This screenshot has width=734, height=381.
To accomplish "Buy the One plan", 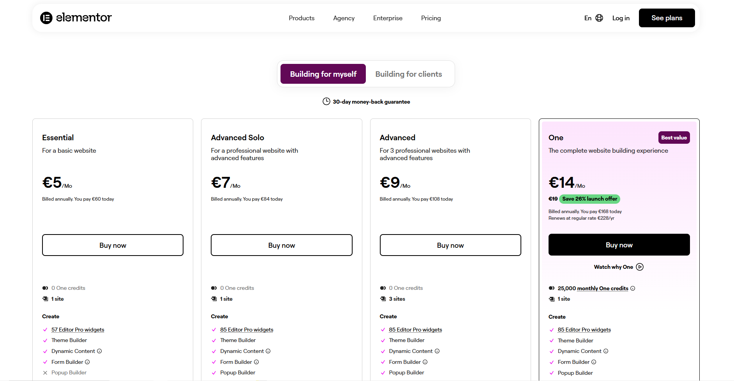I will coord(619,245).
